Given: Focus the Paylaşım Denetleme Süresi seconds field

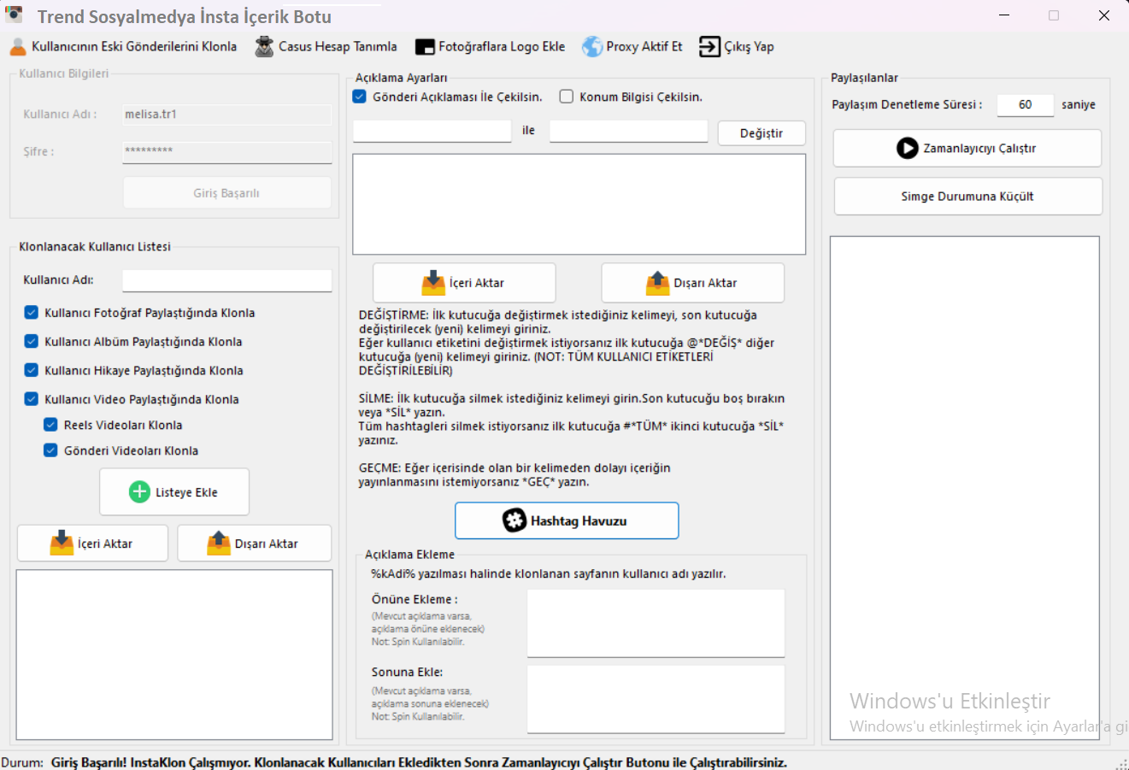Looking at the screenshot, I should point(1025,104).
